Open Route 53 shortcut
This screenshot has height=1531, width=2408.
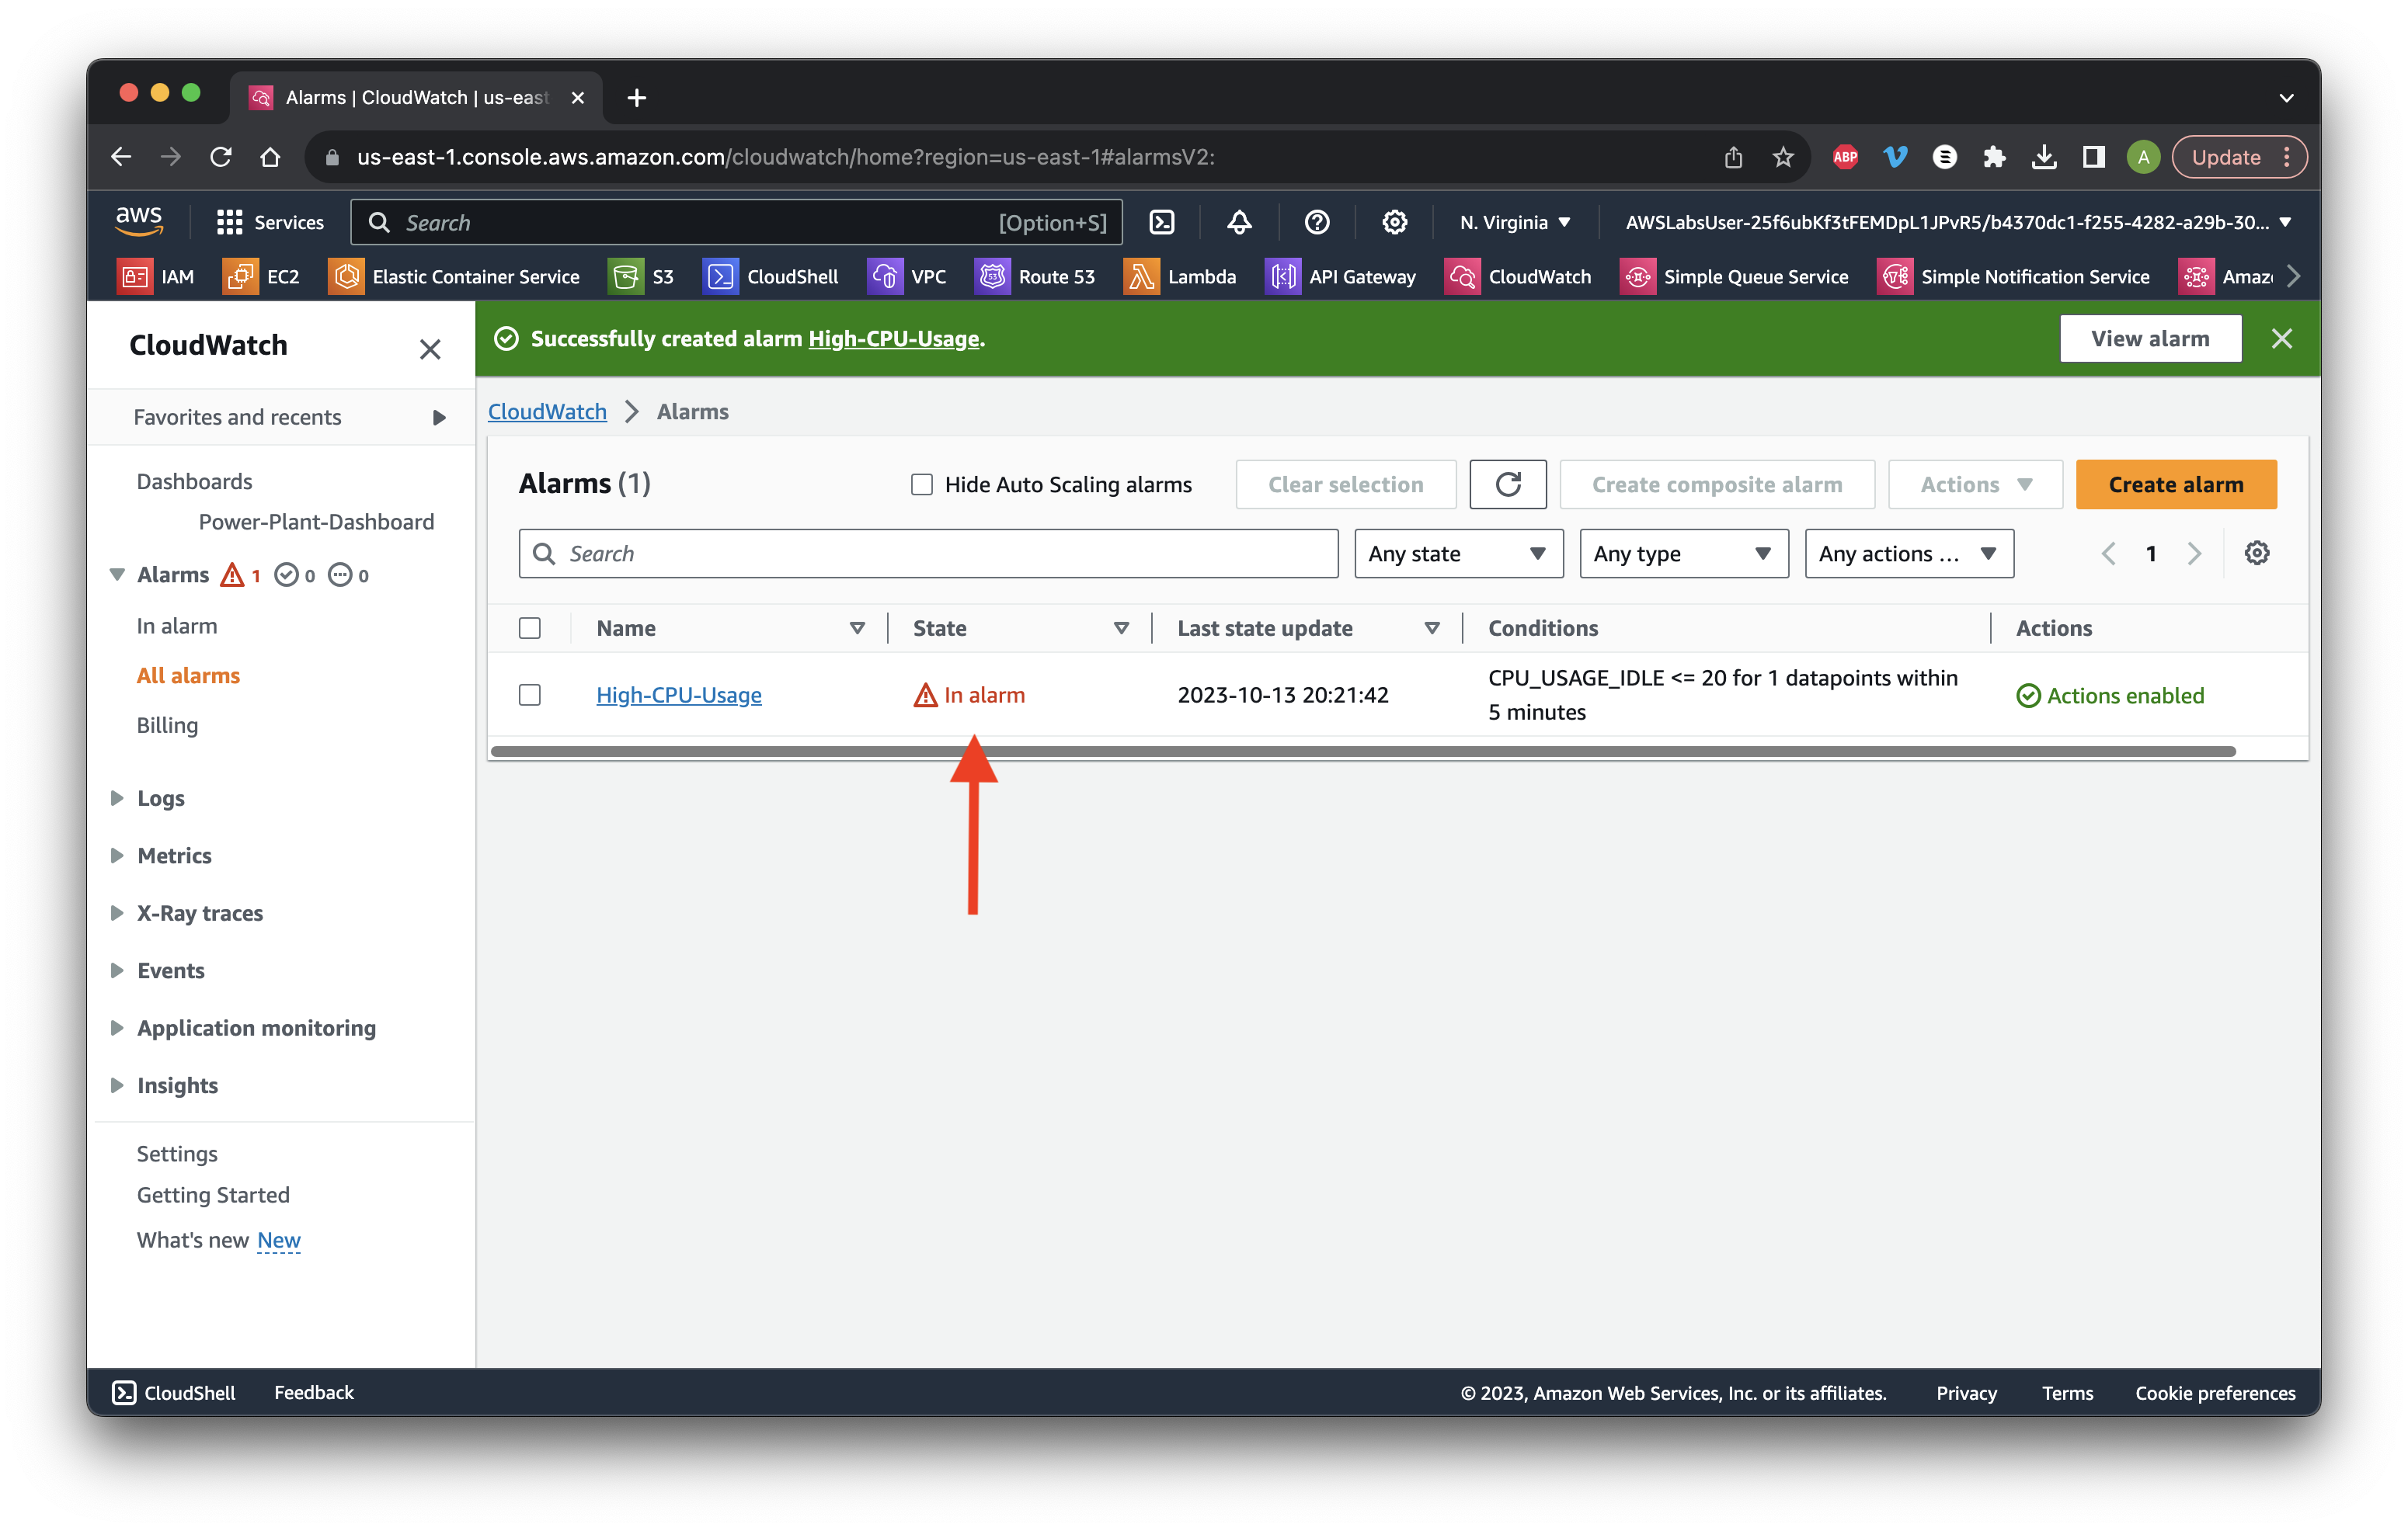click(1036, 277)
